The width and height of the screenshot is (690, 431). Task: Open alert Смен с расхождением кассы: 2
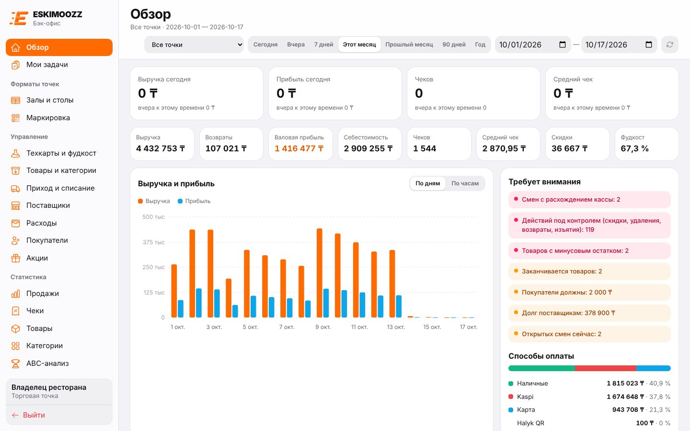(589, 200)
